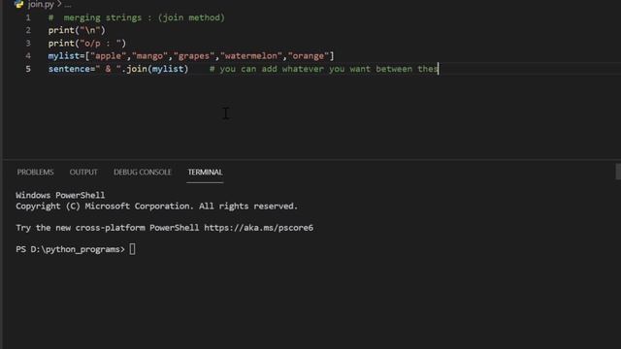Click the panel scrollbar at right edge

618,172
